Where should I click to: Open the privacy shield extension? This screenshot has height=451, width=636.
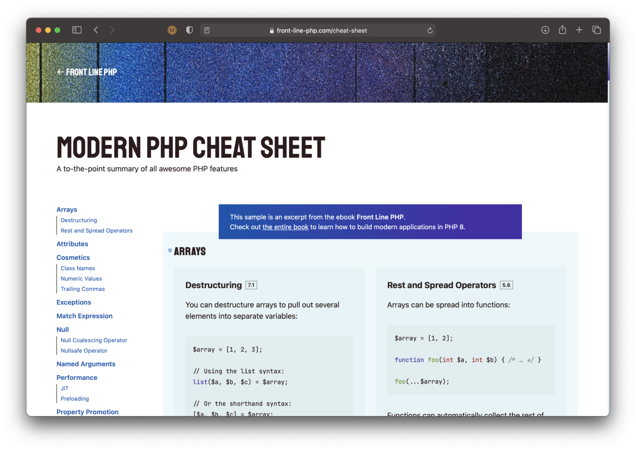(189, 30)
